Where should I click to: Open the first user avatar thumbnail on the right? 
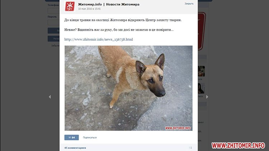201,71
